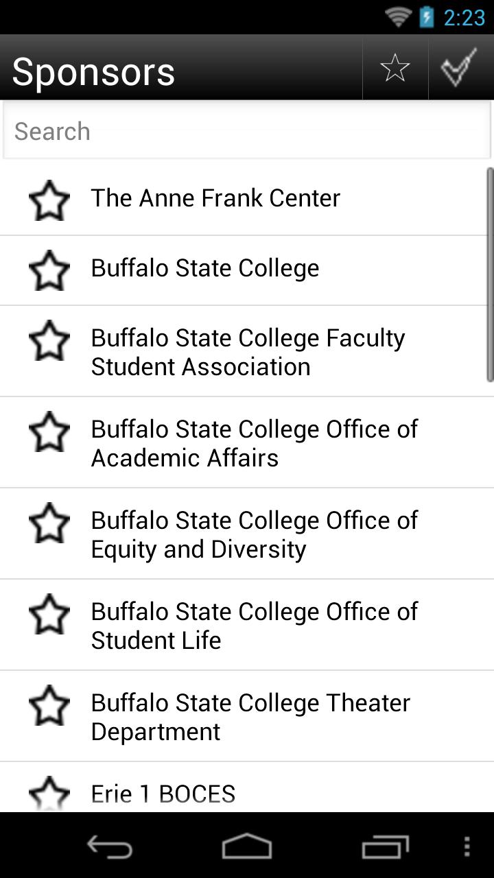Favorite the Theater Department sponsor
Viewport: 494px width, 878px height.
click(49, 706)
